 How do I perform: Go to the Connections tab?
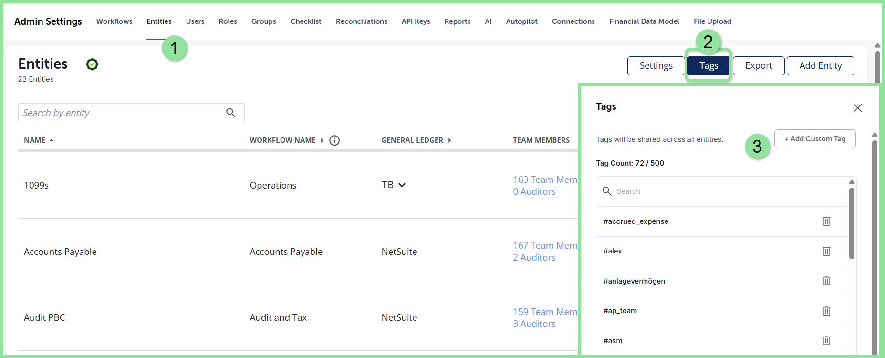[573, 21]
